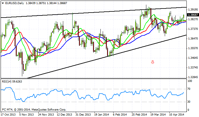Image resolution: width=199 pixels, height=117 pixels.
Task: Click the RSI(14) 59.6263 indicator label
Action: 12,82
